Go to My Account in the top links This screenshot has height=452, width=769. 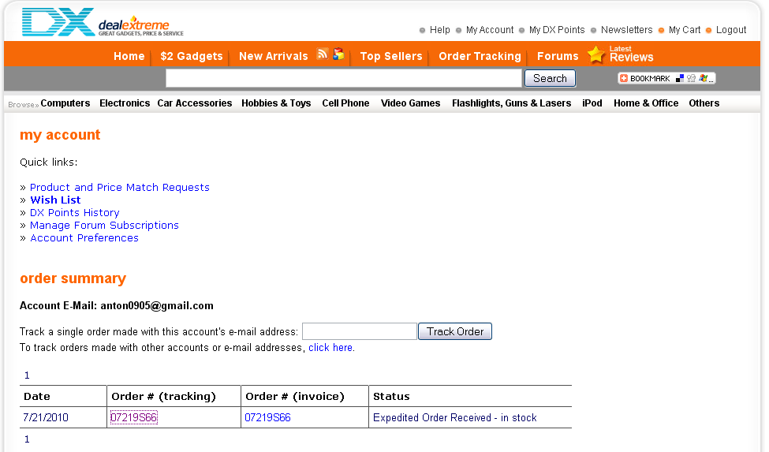pos(490,30)
